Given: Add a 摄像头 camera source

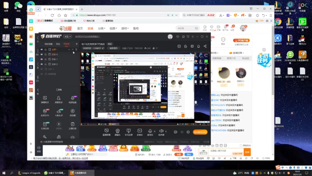Looking at the screenshot, I should pyautogui.click(x=117, y=132).
